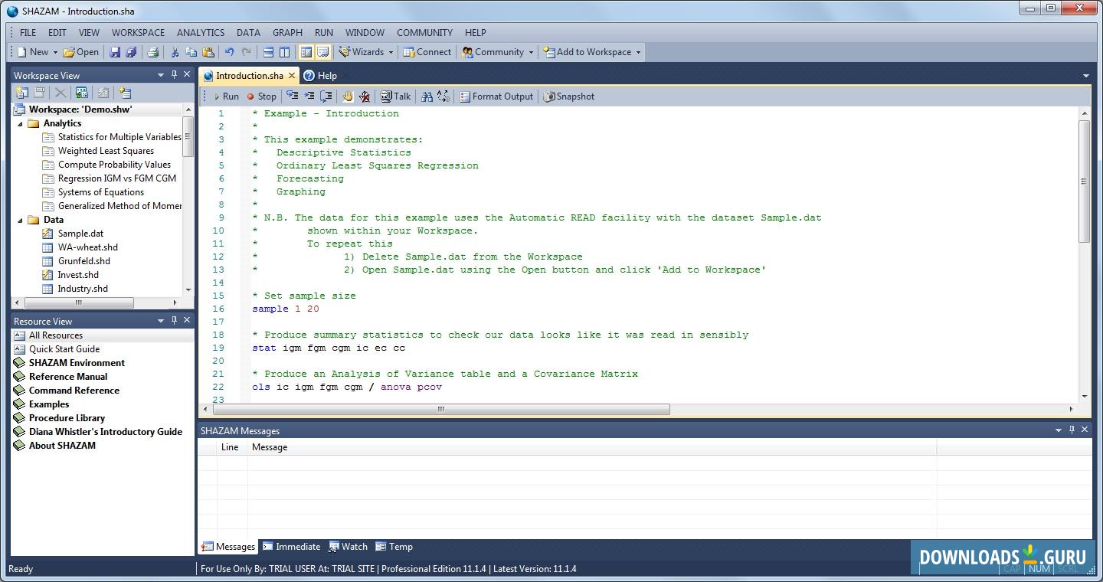Viewport: 1103px width, 582px height.
Task: Pin the SHAZAM Messages panel
Action: point(1072,430)
